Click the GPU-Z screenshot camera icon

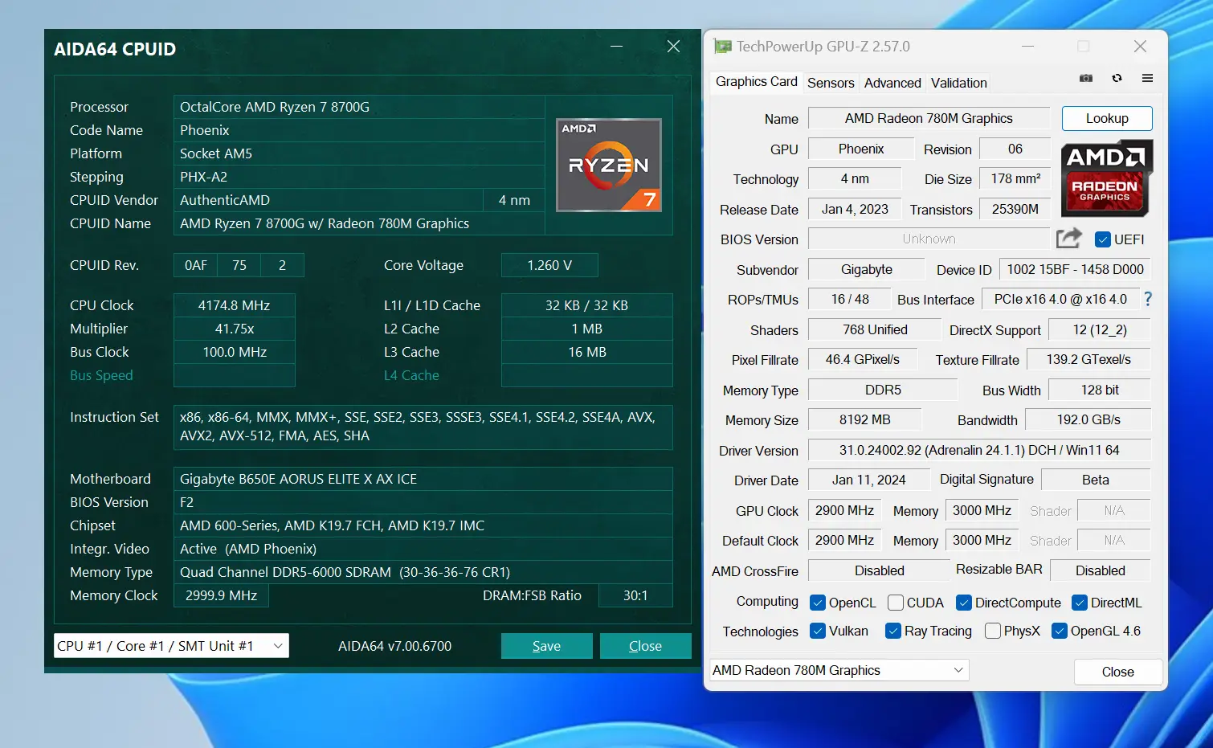coord(1086,79)
